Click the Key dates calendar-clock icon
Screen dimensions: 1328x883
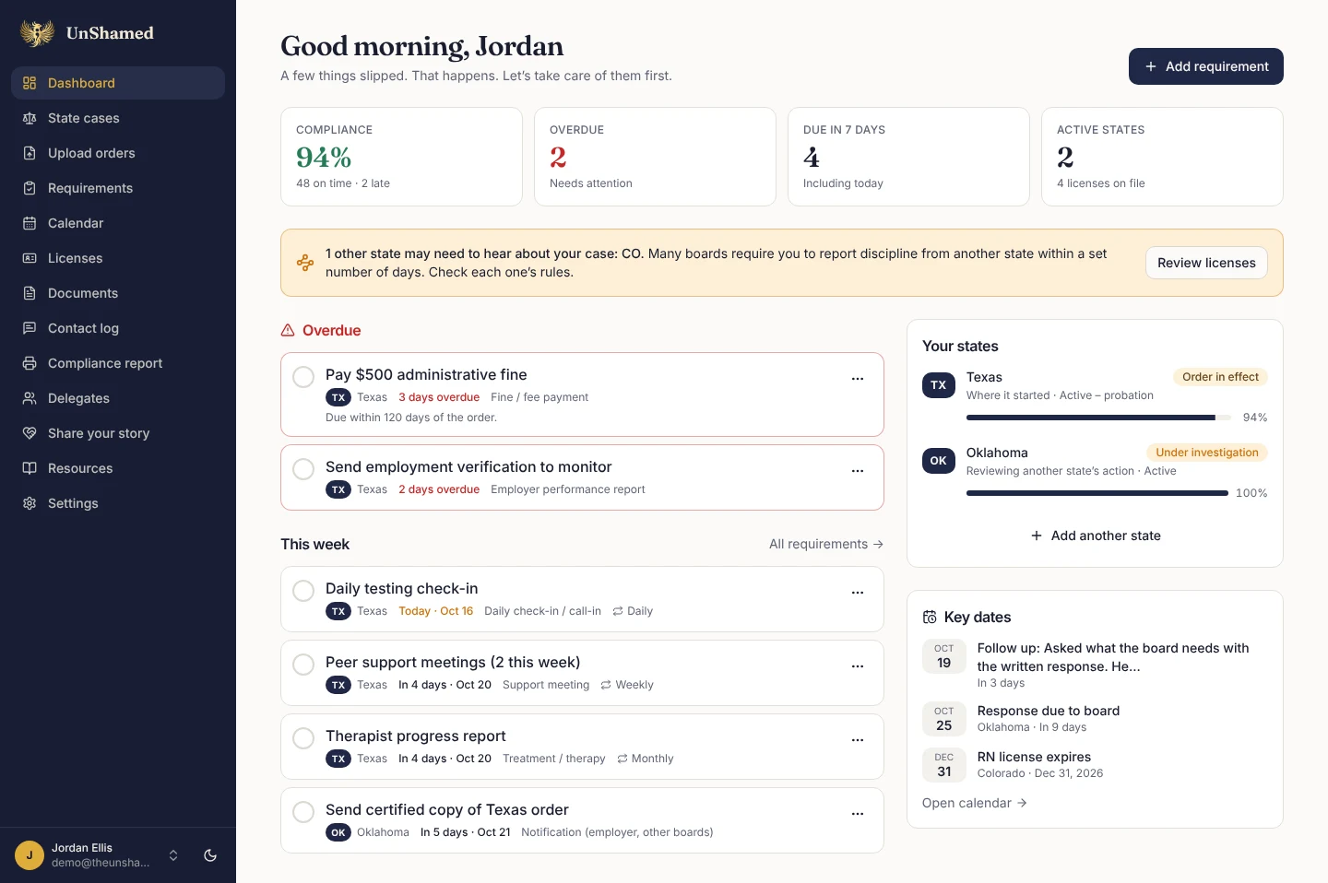(930, 618)
